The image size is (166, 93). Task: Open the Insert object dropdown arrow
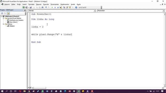[28, 7]
